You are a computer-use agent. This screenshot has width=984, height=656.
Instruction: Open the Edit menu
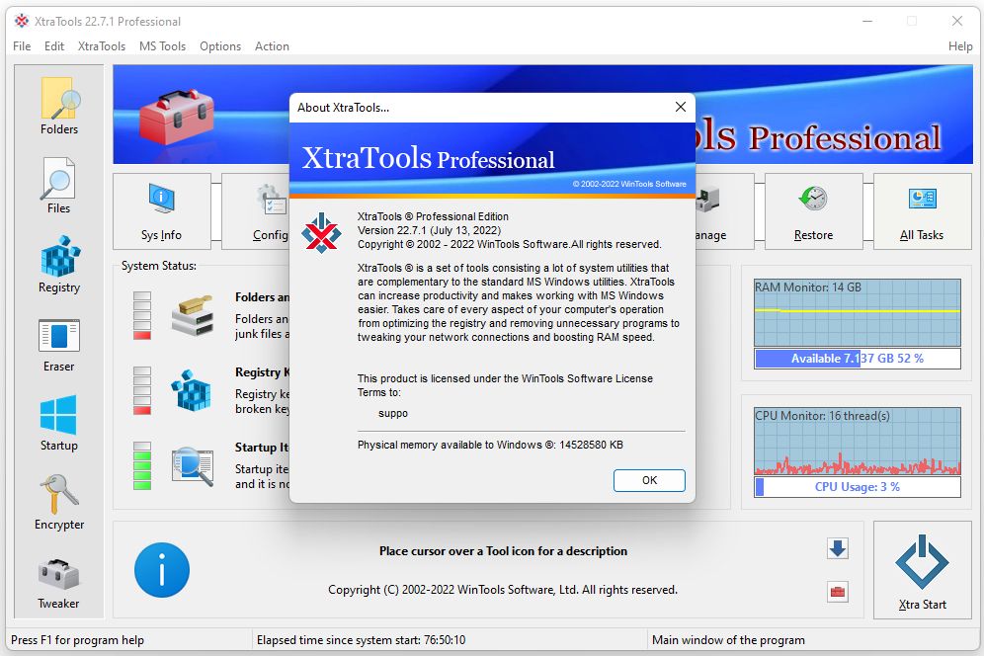point(54,46)
